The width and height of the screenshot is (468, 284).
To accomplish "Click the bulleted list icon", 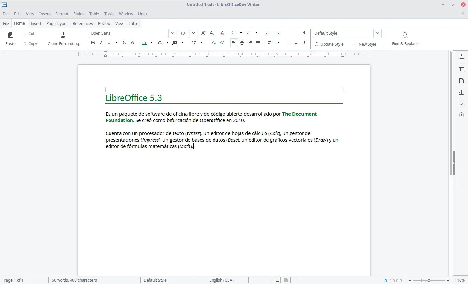I will point(234,33).
